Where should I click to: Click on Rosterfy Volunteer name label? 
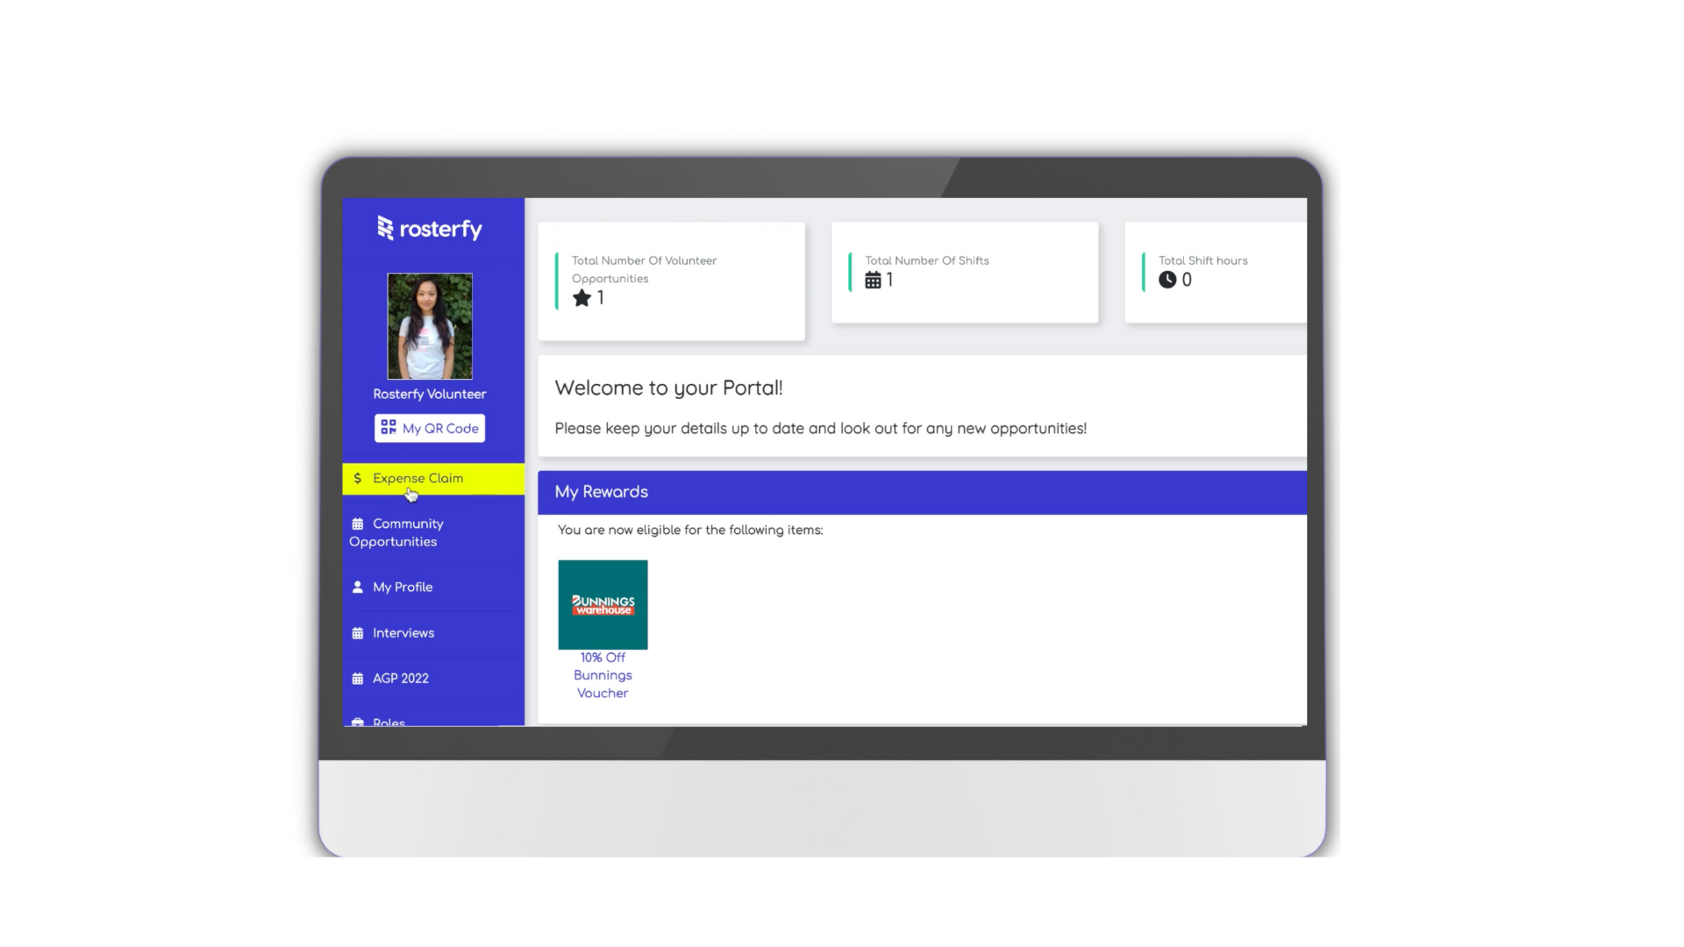coord(429,393)
